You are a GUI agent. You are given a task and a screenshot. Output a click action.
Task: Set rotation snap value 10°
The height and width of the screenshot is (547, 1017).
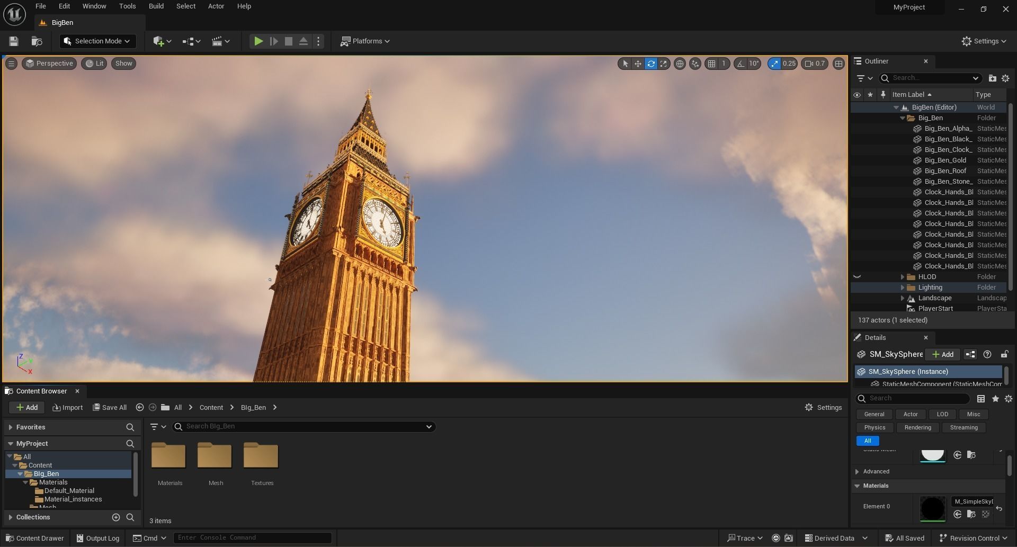coord(754,64)
